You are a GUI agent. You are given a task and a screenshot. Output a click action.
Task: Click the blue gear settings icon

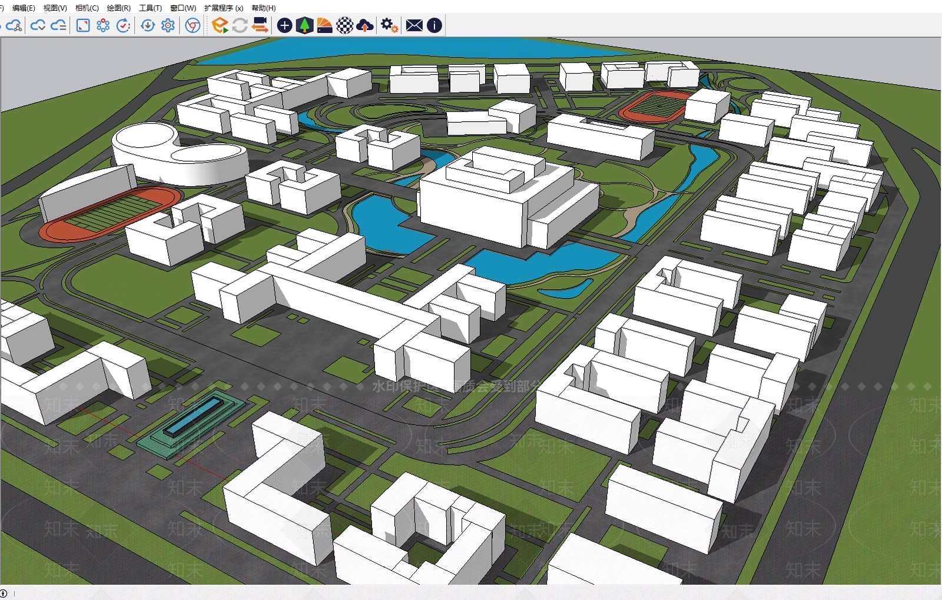[x=168, y=25]
